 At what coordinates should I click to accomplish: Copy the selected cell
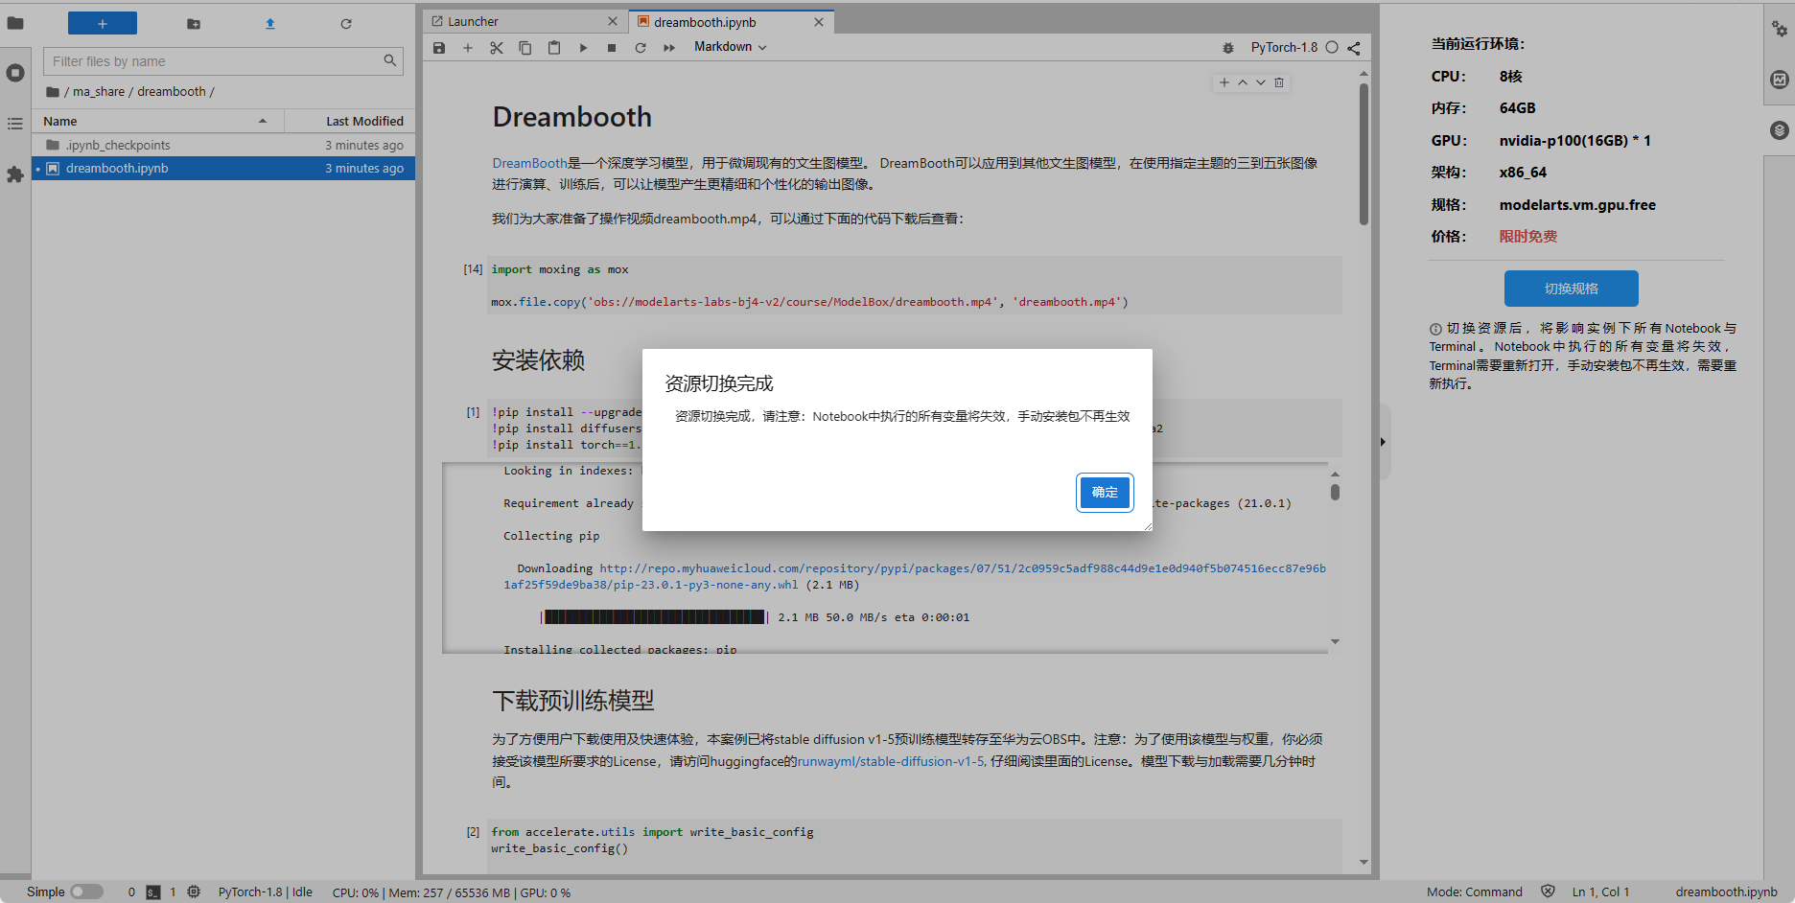click(525, 48)
